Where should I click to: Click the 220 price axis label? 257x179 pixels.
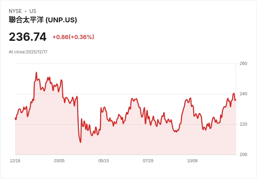(x=243, y=124)
